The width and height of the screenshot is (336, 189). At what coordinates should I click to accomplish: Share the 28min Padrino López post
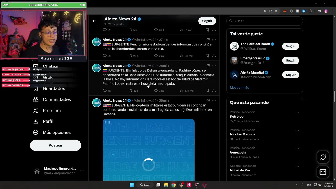click(x=214, y=91)
